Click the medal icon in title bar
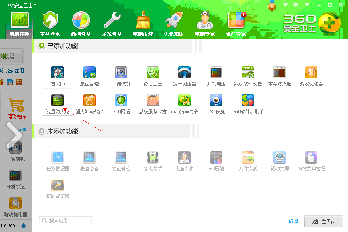The height and width of the screenshot is (232, 348). (272, 6)
